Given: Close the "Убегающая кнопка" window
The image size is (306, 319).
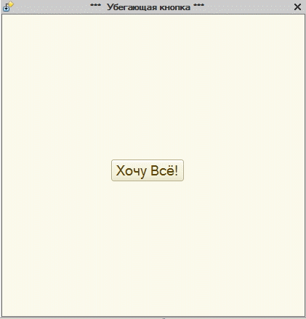Looking at the screenshot, I should (297, 7).
